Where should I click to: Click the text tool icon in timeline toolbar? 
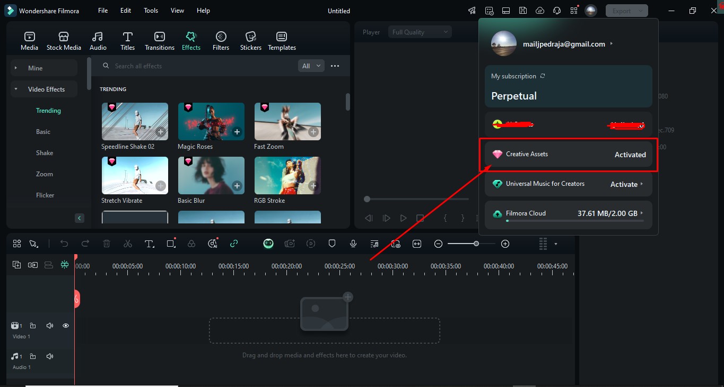(x=149, y=244)
